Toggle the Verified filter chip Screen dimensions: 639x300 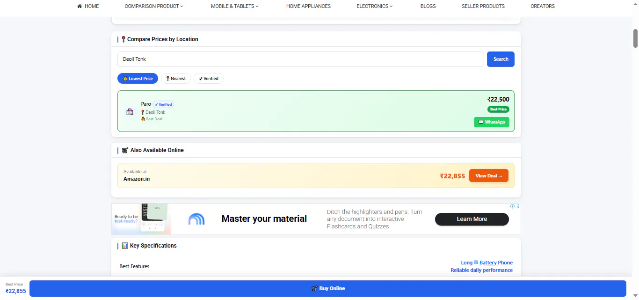tap(209, 79)
